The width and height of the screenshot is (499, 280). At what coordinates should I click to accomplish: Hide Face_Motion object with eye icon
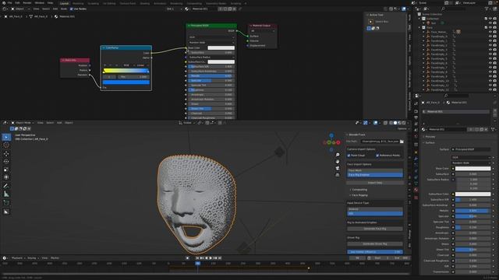(490, 32)
